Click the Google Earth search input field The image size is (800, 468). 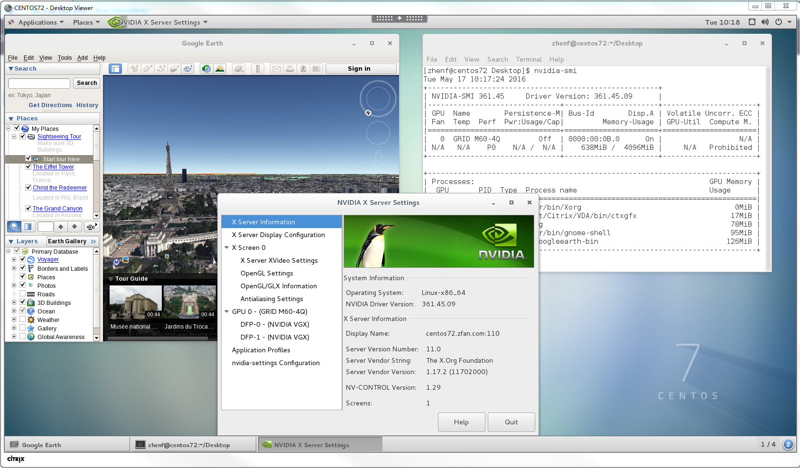39,83
